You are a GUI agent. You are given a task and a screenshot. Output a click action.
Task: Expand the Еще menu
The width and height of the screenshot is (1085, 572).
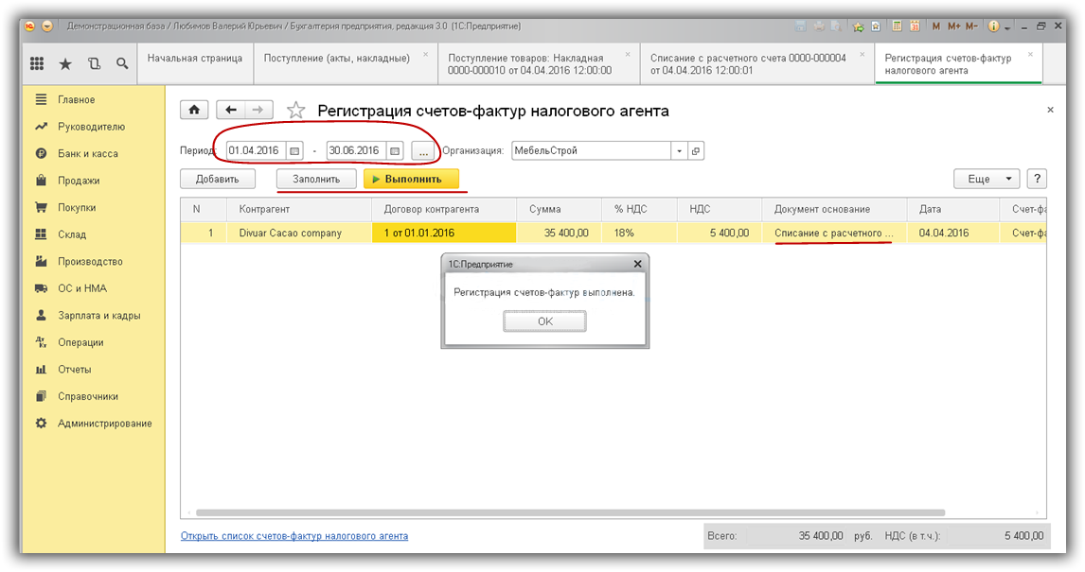point(986,179)
